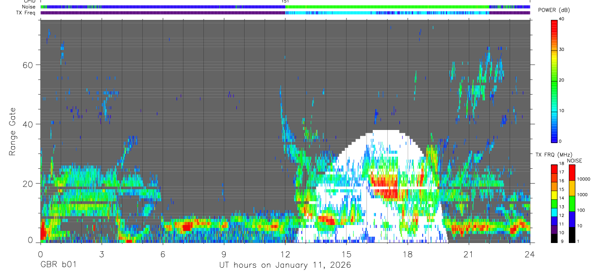Click the POWER color bar gradient
Image resolution: width=596 pixels, height=275 pixels.
pyautogui.click(x=554, y=81)
